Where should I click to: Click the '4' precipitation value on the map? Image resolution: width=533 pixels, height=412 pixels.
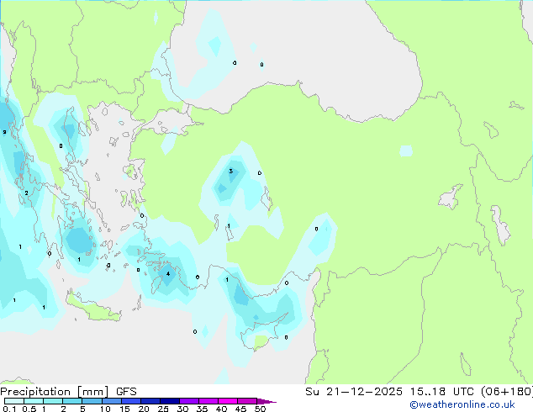point(168,273)
